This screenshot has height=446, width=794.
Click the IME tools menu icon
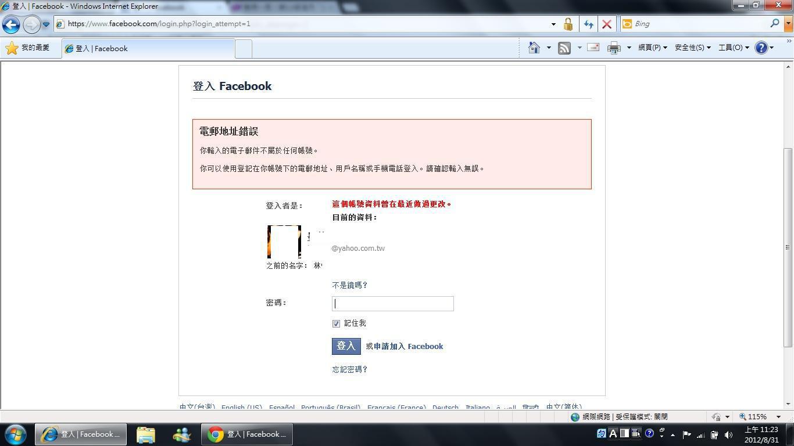coord(636,433)
